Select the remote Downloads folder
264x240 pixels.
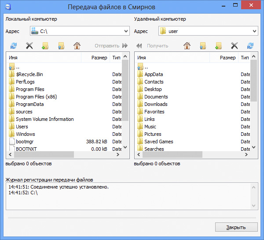[156, 104]
